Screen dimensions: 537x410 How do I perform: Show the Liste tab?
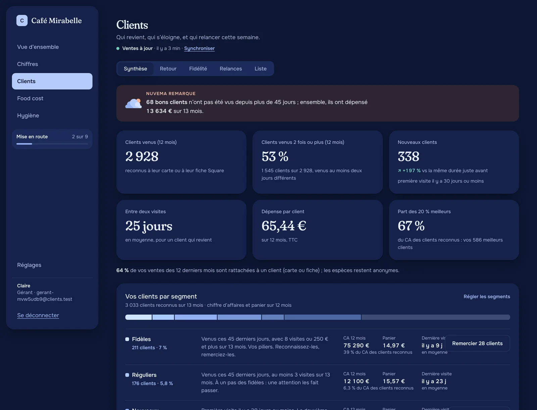[260, 69]
